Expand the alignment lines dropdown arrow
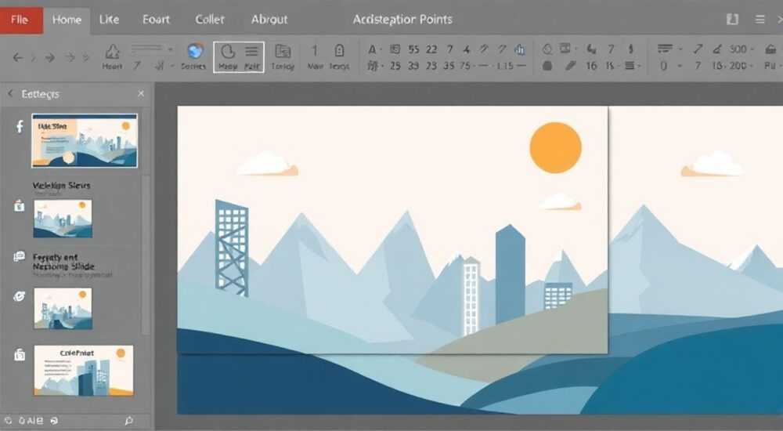Image resolution: width=783 pixels, height=431 pixels. click(680, 49)
